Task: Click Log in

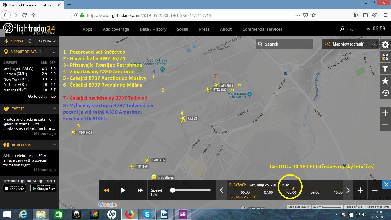Action: pyautogui.click(x=348, y=29)
